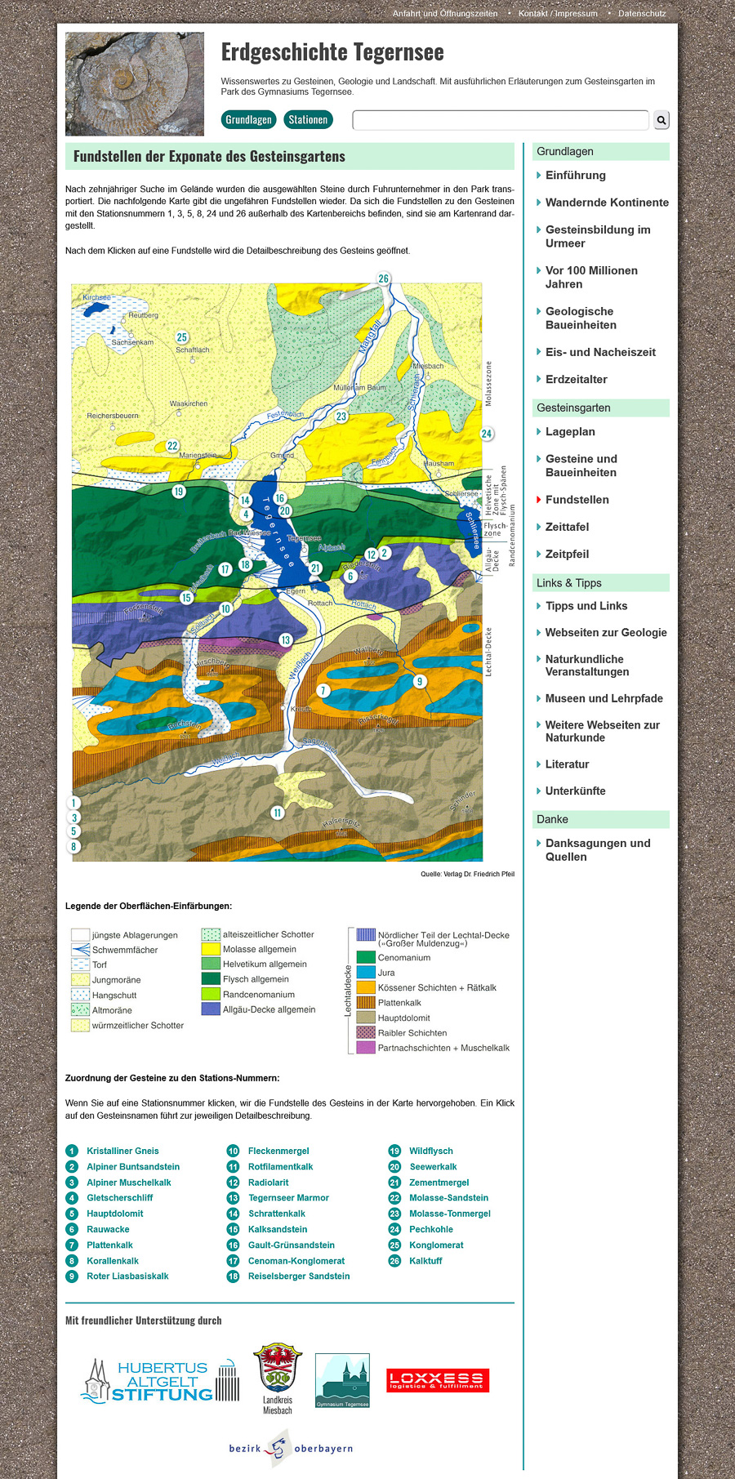Click into the search input field
Image resolution: width=735 pixels, height=1479 pixels.
point(501,120)
